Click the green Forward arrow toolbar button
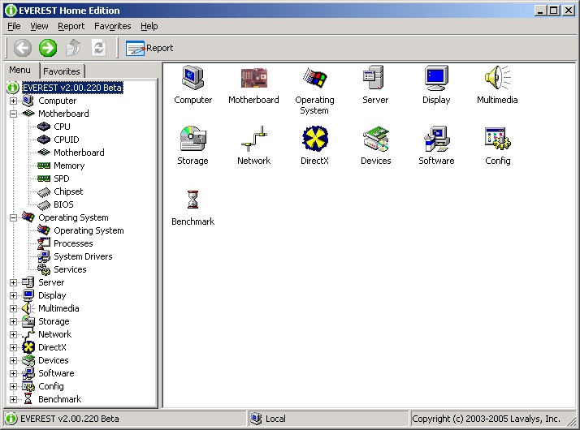The height and width of the screenshot is (430, 580). (x=48, y=48)
